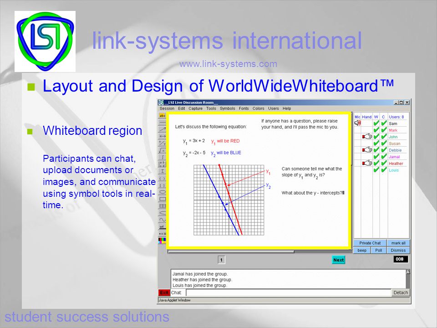Select the integral symbol tool

162,157
